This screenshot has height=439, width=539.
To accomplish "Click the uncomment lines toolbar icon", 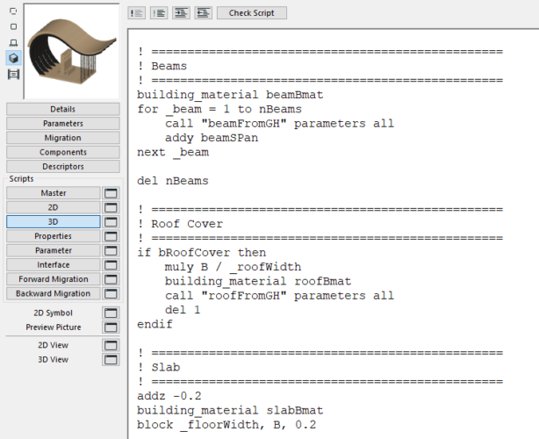I will click(x=159, y=13).
